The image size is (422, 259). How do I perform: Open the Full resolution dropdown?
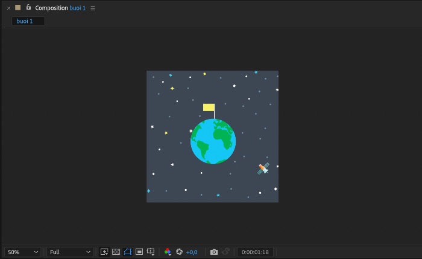tap(70, 252)
